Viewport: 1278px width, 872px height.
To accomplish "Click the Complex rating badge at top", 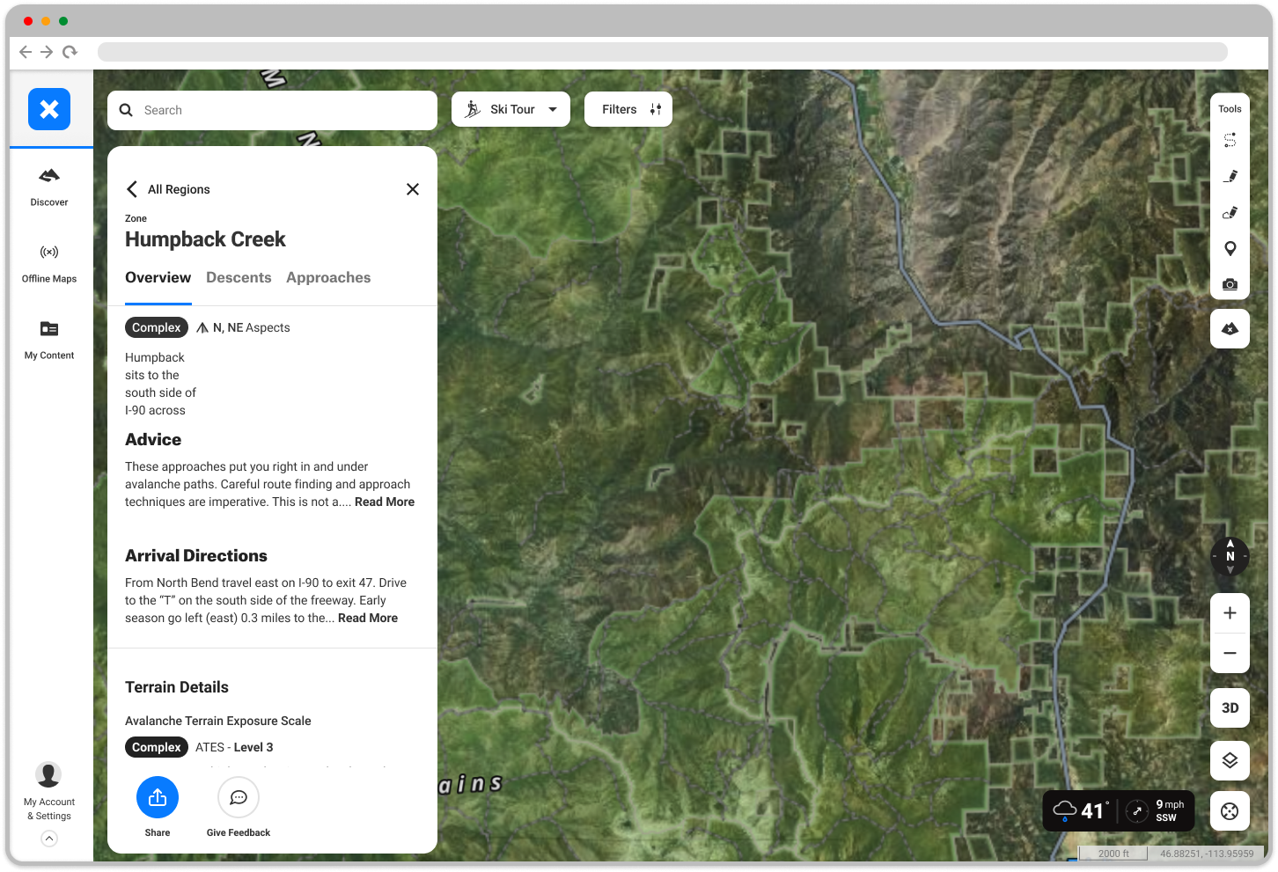I will pyautogui.click(x=157, y=327).
